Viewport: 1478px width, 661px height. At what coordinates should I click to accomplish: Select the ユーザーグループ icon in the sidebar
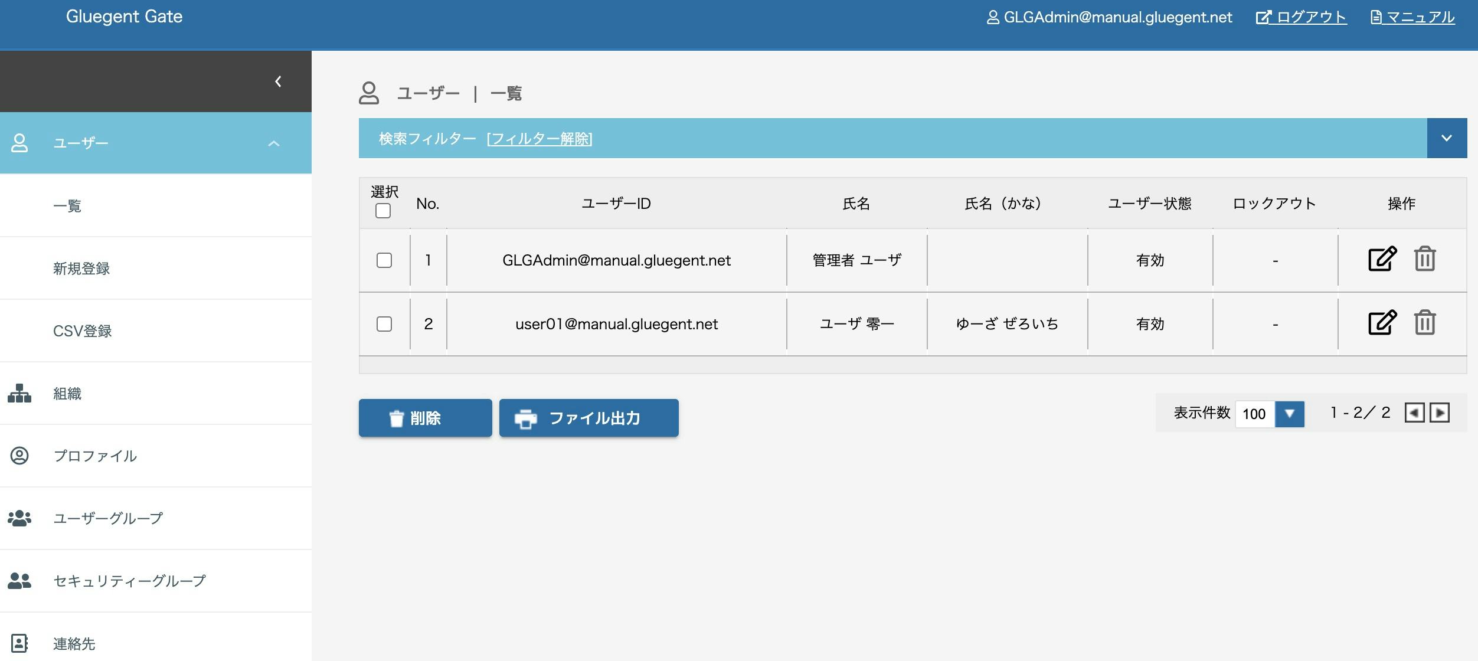click(19, 518)
